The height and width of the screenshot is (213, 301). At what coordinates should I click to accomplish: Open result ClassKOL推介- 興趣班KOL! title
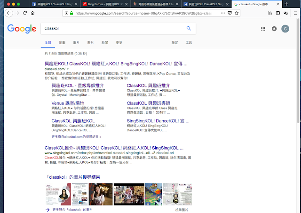[x=114, y=148]
